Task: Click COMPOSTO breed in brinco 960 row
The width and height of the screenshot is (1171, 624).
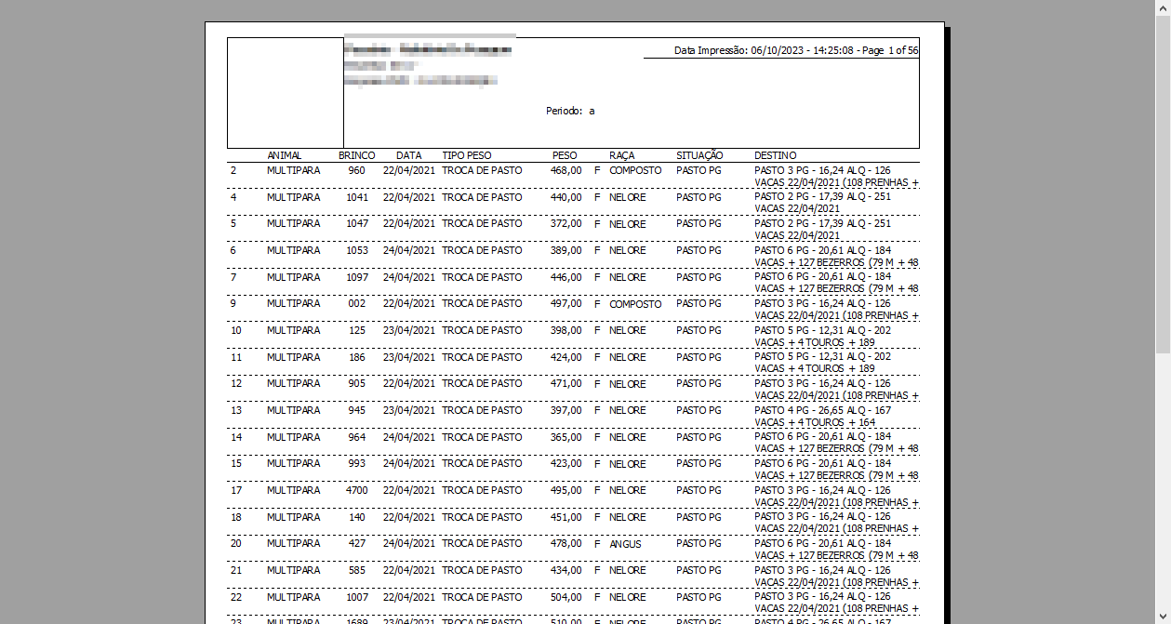Action: [x=635, y=171]
